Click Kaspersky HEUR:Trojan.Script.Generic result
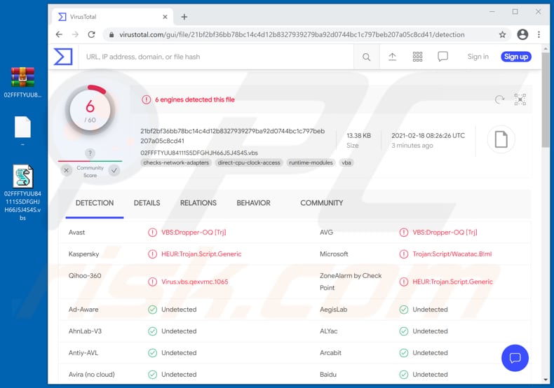The image size is (554, 388). coord(201,254)
